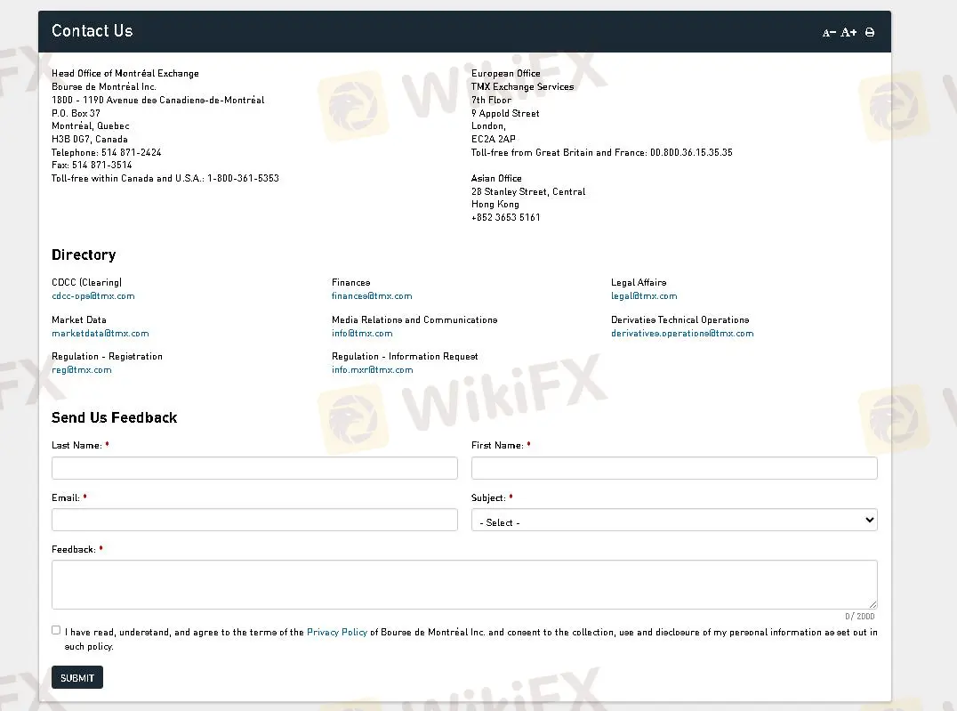The image size is (957, 711).
Task: Decrease font size with A- icon
Action: 829,32
